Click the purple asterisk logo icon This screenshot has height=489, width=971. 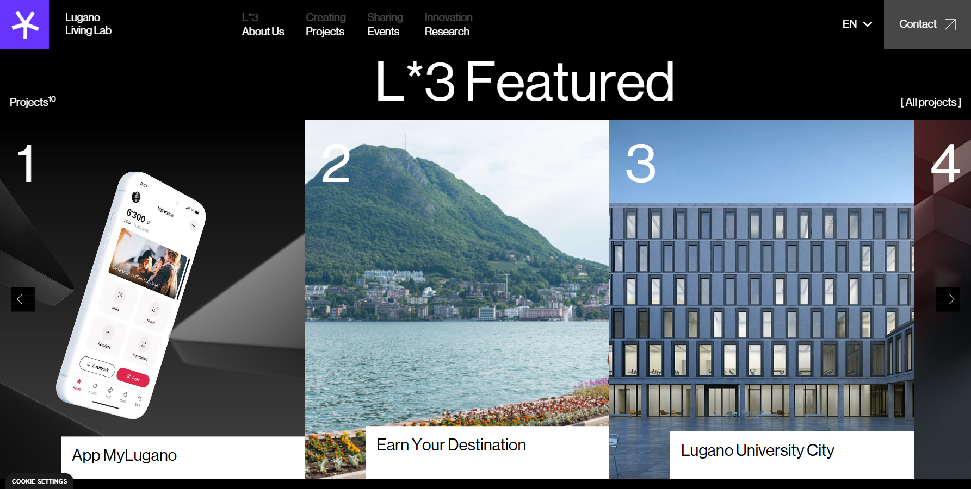pyautogui.click(x=24, y=24)
